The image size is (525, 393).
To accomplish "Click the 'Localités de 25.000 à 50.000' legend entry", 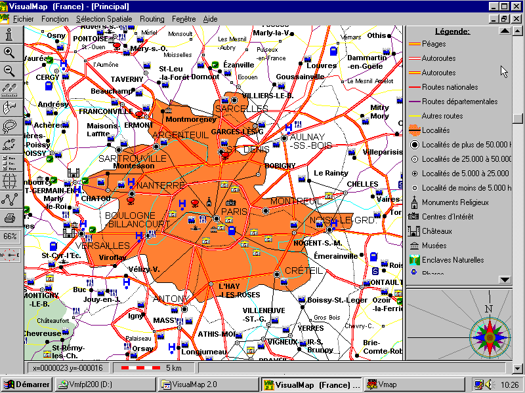I will click(460, 159).
